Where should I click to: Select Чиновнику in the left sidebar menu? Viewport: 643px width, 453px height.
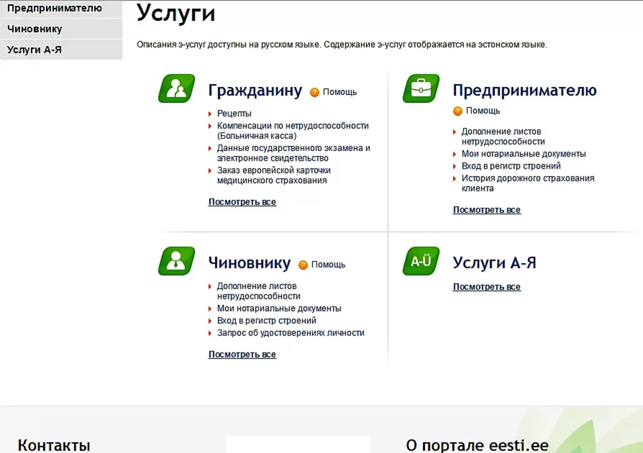[x=35, y=29]
